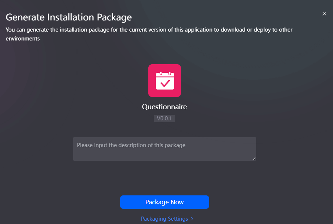Click the Generate Installation Package heading
Viewport: 333px width, 224px height.
coord(69,17)
